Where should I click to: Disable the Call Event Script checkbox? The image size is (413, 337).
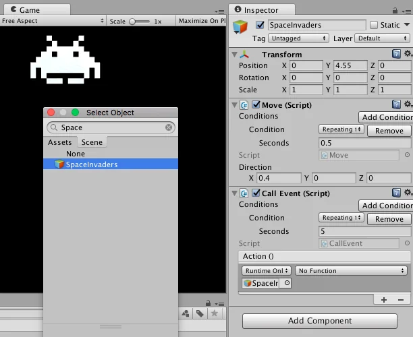(256, 193)
